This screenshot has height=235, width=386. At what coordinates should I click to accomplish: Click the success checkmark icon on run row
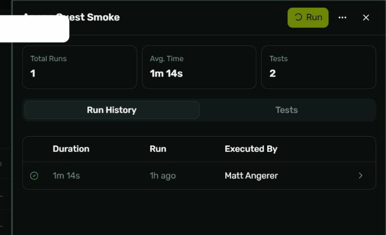point(34,176)
